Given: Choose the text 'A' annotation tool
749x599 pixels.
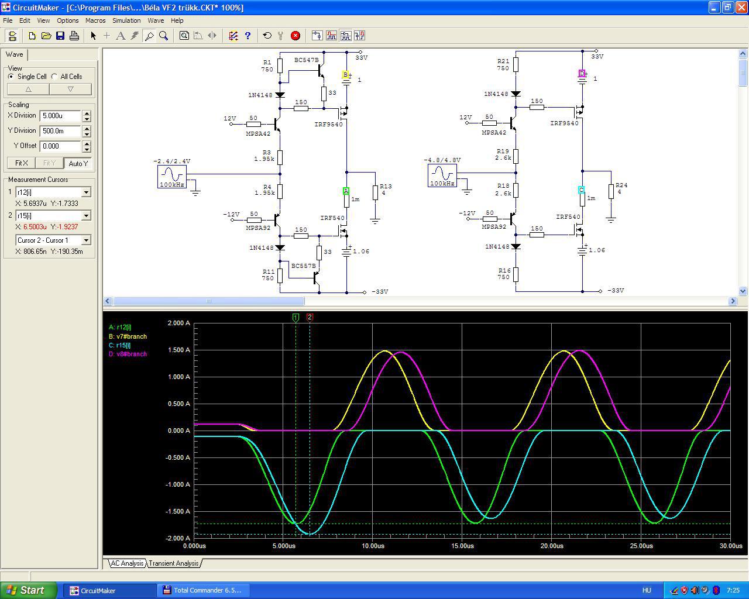Looking at the screenshot, I should click(121, 36).
